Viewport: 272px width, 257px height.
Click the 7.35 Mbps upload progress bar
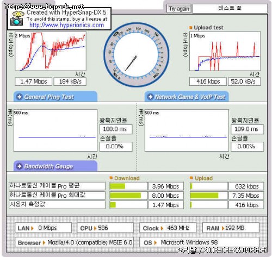(209, 196)
